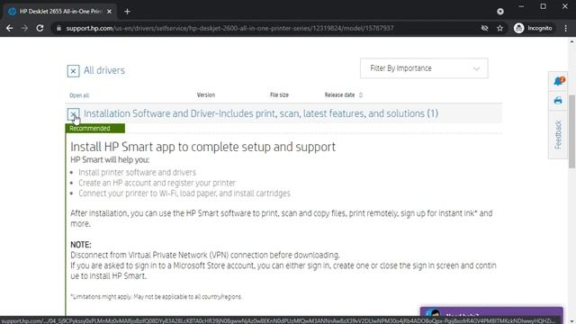Screen dimensions: 576x324
Task: Click the 'Disconnect from Virtual Private Network' line
Action: click(205, 256)
